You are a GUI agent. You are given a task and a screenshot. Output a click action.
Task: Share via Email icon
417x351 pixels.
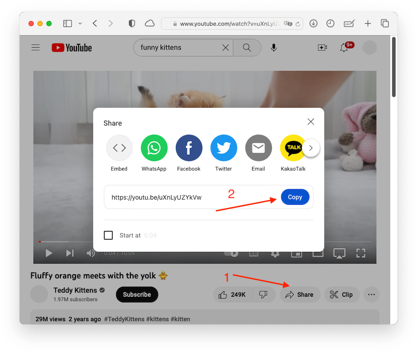[258, 148]
